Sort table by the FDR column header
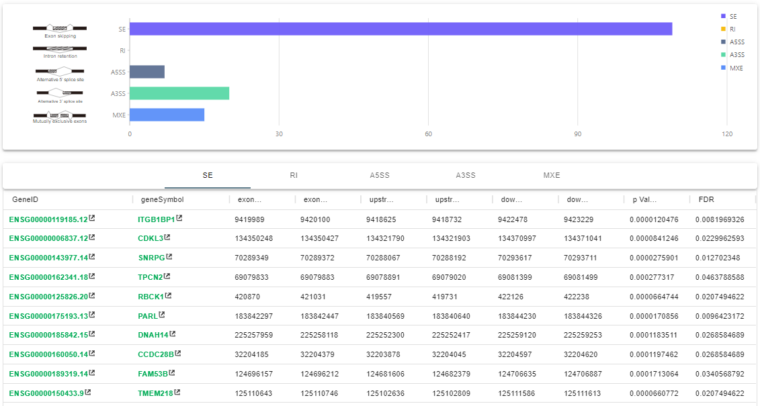The image size is (760, 406). click(x=706, y=199)
